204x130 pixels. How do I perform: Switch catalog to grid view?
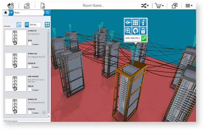(x=47, y=25)
